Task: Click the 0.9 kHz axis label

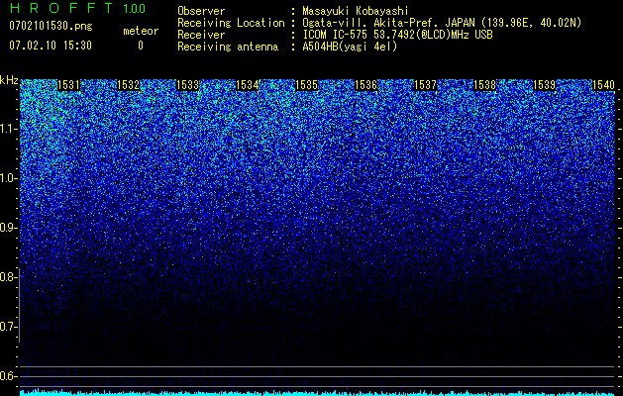Action: [x=9, y=228]
